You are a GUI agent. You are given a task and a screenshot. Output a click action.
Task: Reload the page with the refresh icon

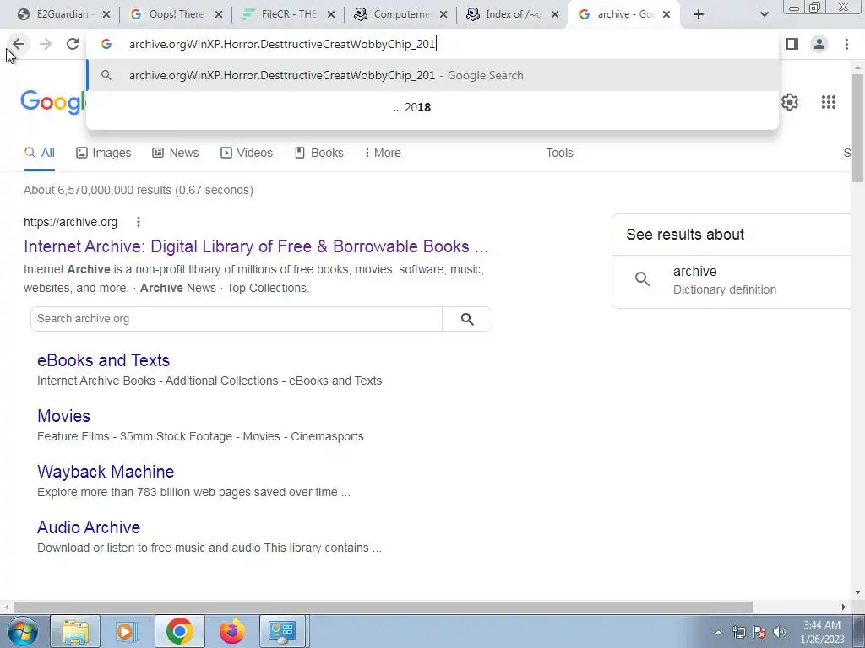[73, 44]
